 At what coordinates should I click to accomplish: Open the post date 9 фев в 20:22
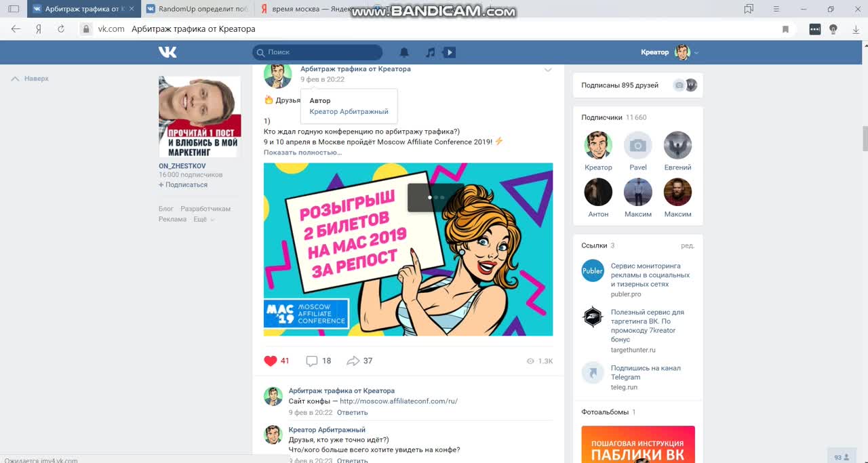click(322, 79)
